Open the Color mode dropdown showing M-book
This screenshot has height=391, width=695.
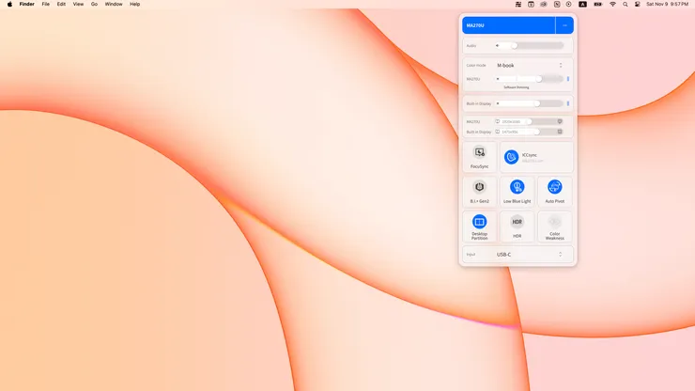pos(530,65)
